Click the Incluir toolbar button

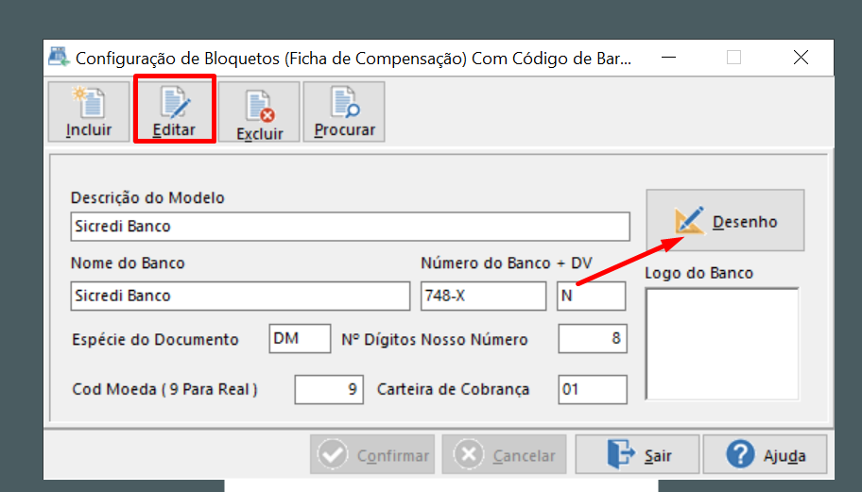tap(89, 112)
